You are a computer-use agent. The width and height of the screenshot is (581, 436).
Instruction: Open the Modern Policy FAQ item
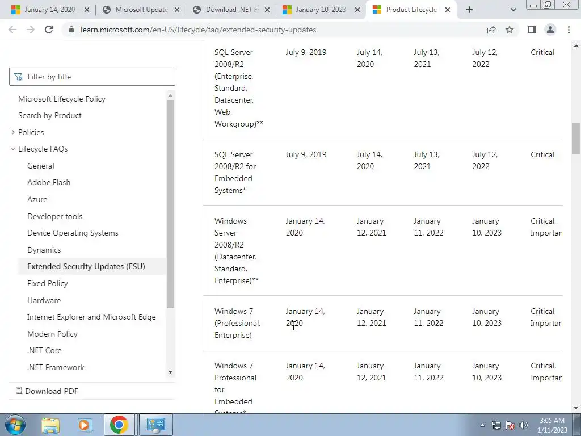pyautogui.click(x=52, y=334)
